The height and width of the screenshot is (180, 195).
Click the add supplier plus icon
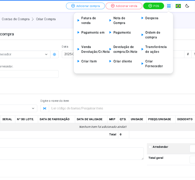coord(54,54)
